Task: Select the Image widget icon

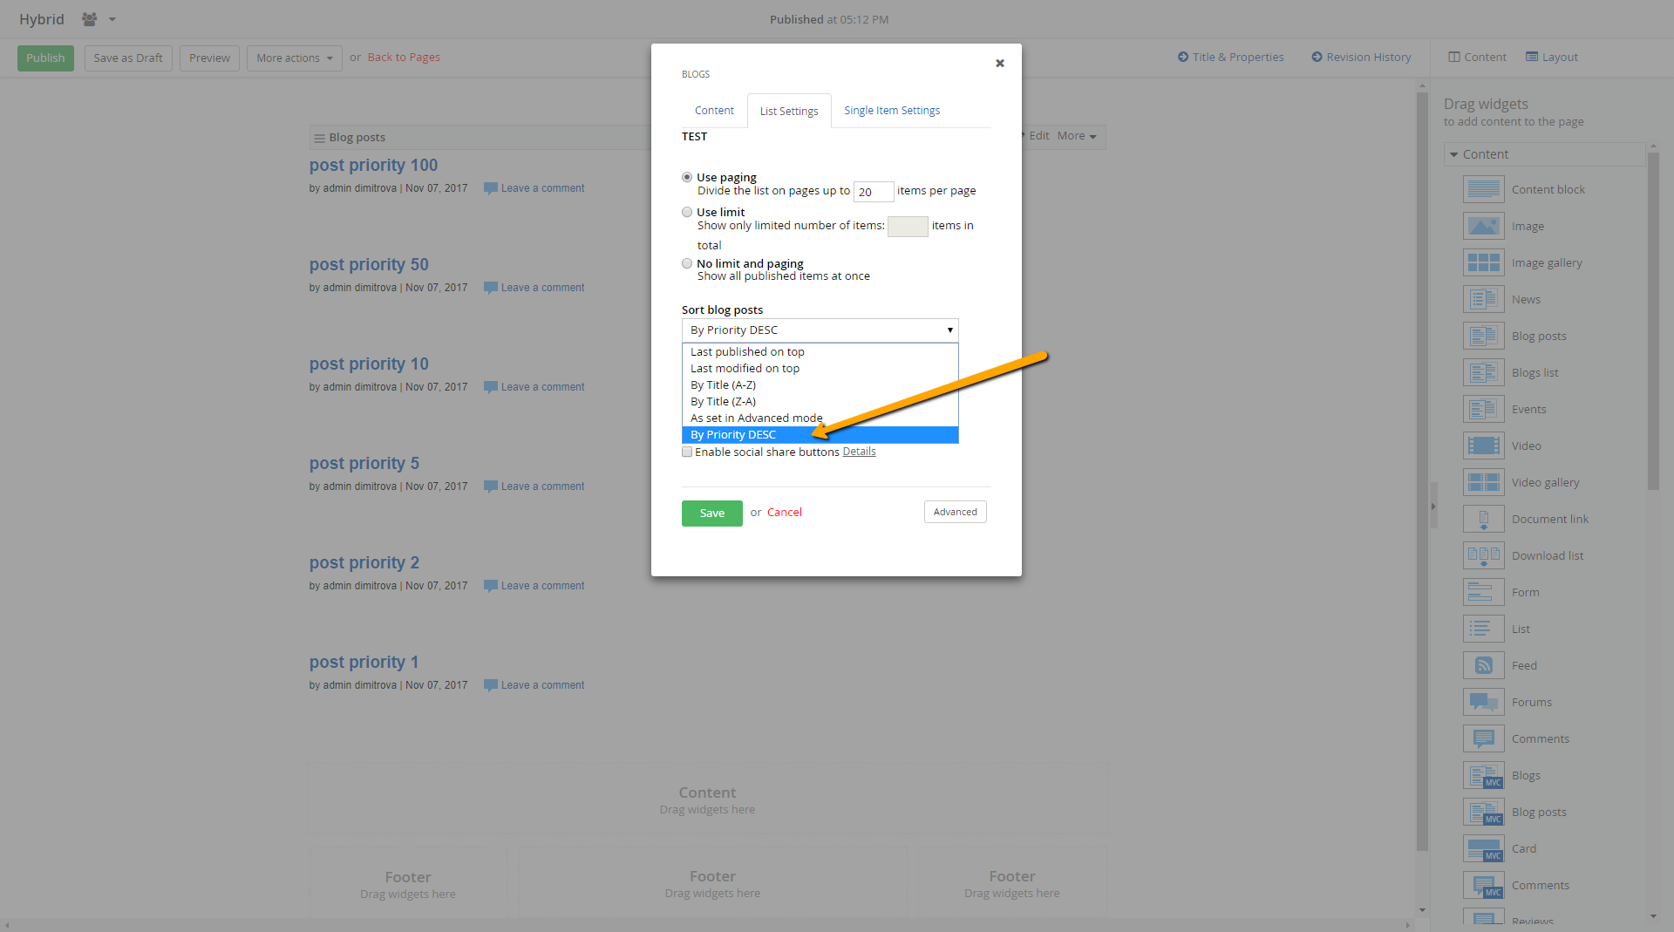Action: point(1483,226)
